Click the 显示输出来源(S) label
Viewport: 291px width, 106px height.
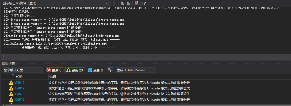tap(15, 3)
